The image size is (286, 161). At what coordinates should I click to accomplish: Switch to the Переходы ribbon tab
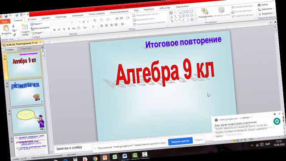click(61, 17)
